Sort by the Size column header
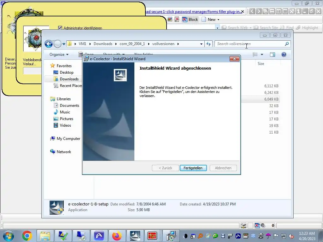Viewport: 323px width, 242px height. tap(261, 64)
